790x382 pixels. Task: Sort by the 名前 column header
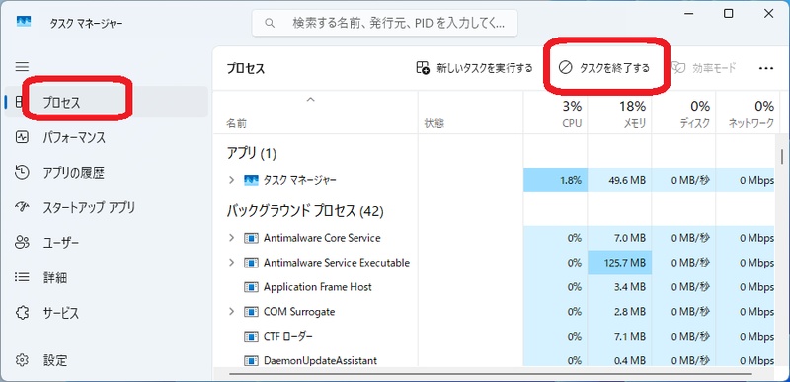coord(316,113)
